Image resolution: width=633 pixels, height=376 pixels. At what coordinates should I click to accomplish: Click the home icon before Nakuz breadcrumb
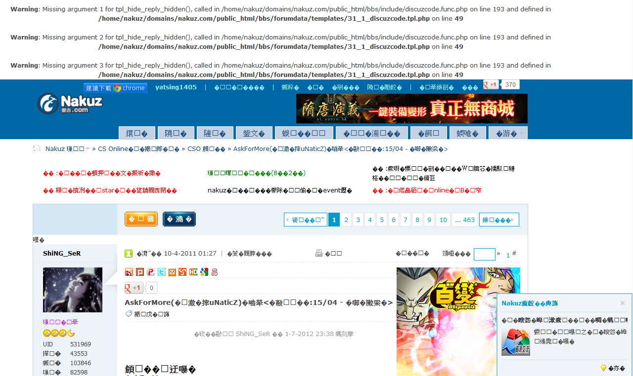point(37,149)
